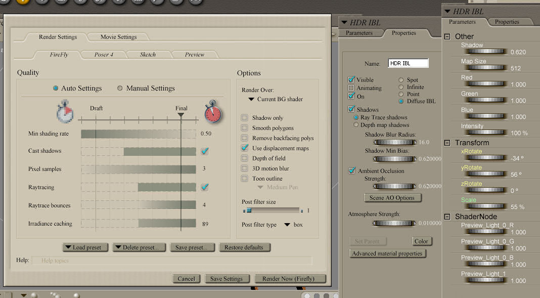Open the Sketch renderer tab
Viewport: 540px width, 298px height.
click(x=148, y=55)
